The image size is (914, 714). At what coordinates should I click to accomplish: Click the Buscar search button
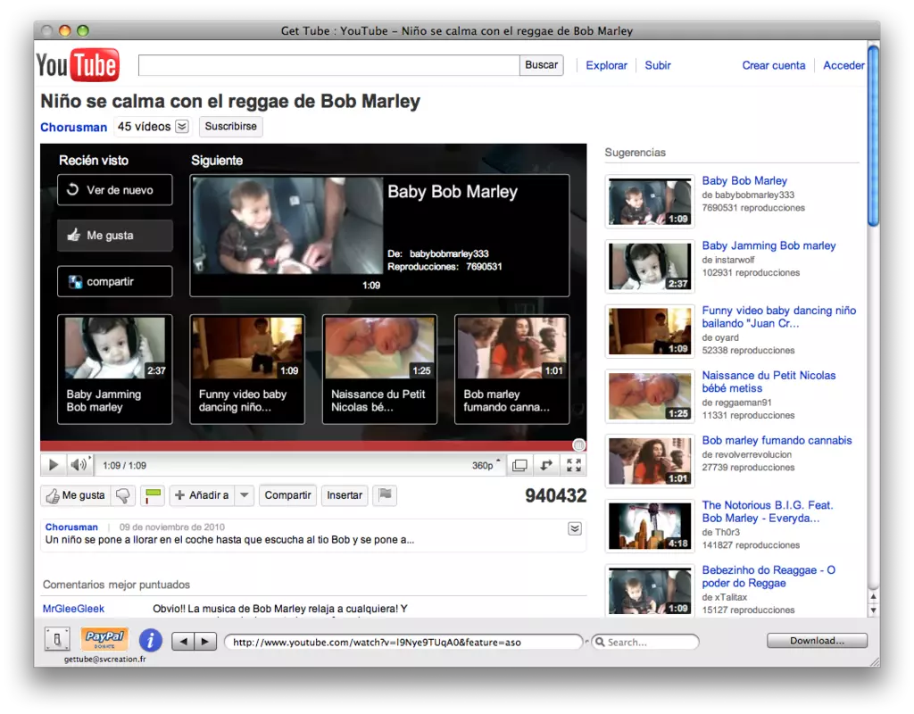542,64
